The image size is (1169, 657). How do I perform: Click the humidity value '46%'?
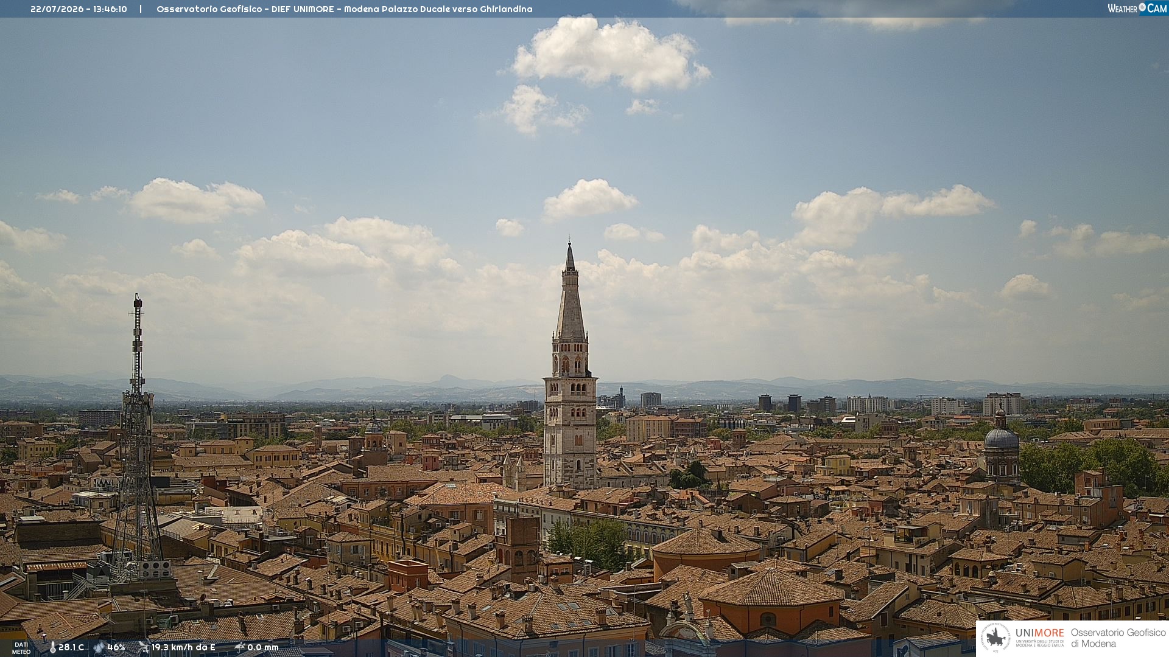point(116,647)
